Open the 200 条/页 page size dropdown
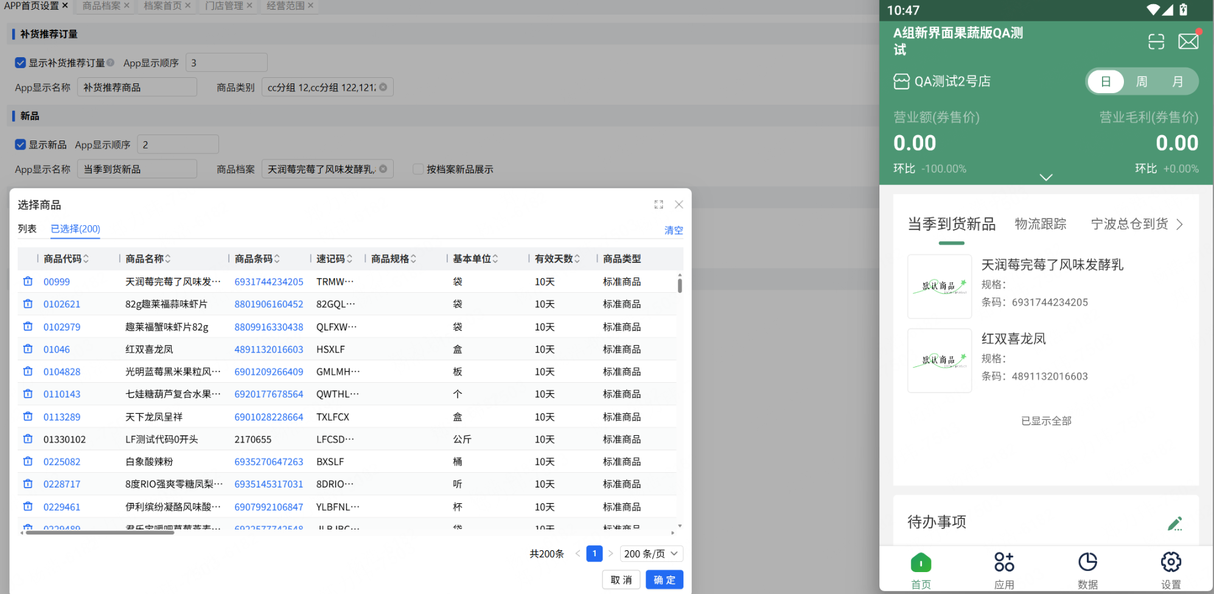Viewport: 1214px width, 594px height. coord(651,554)
